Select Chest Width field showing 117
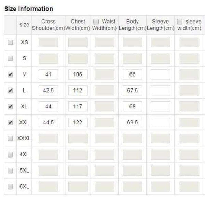The image size is (205, 205). (x=78, y=107)
